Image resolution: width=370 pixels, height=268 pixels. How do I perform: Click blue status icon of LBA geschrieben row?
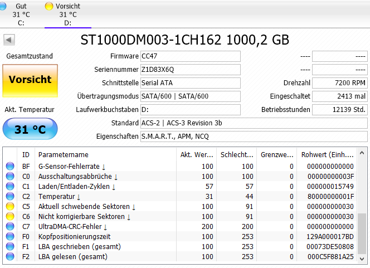10,246
